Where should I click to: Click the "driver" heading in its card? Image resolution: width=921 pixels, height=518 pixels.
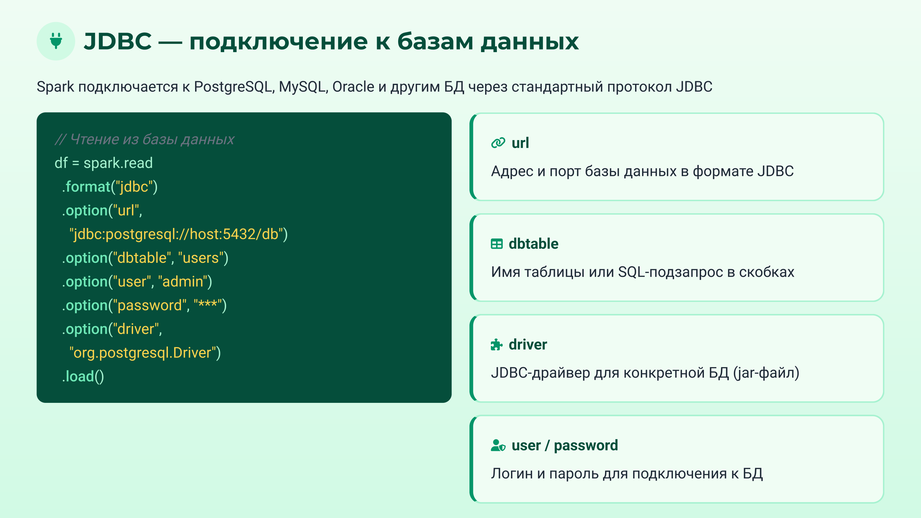pos(527,344)
